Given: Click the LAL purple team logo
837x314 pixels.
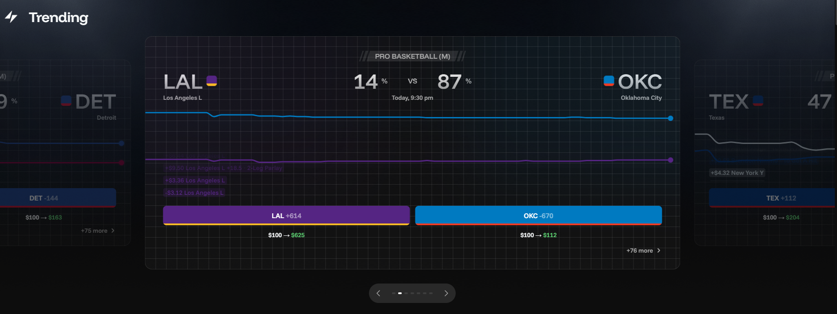Looking at the screenshot, I should pos(211,81).
